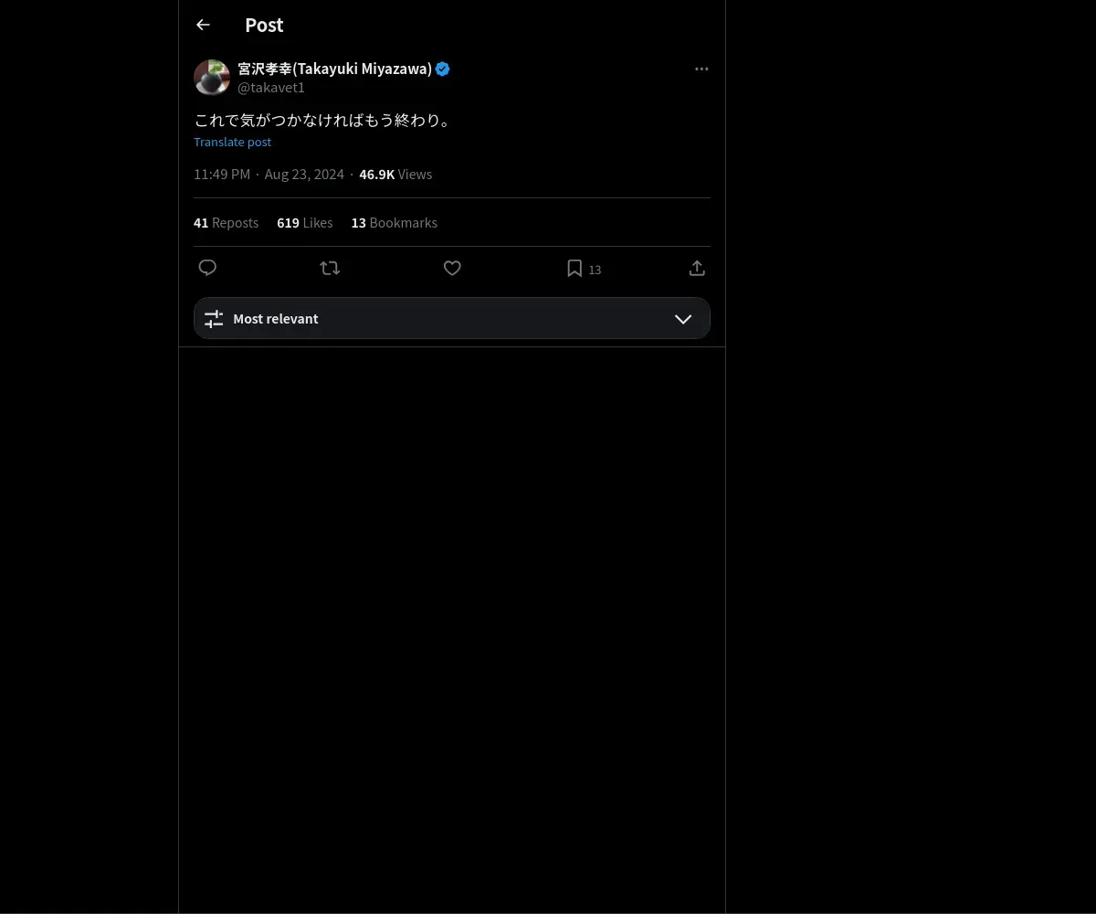Click the 11:49 PM Aug 23, 2024 timestamp
Image resolution: width=1096 pixels, height=914 pixels.
point(269,174)
